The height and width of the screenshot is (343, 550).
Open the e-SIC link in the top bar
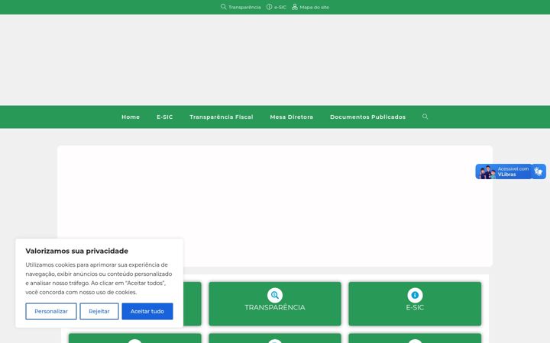[280, 7]
